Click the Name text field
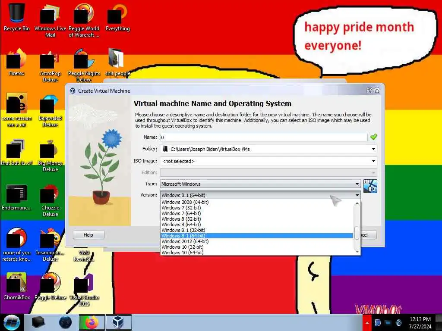Image resolution: width=442 pixels, height=331 pixels. click(x=264, y=137)
